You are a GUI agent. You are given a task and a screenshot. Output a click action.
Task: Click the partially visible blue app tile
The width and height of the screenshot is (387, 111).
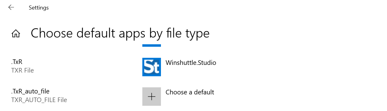point(152,46)
